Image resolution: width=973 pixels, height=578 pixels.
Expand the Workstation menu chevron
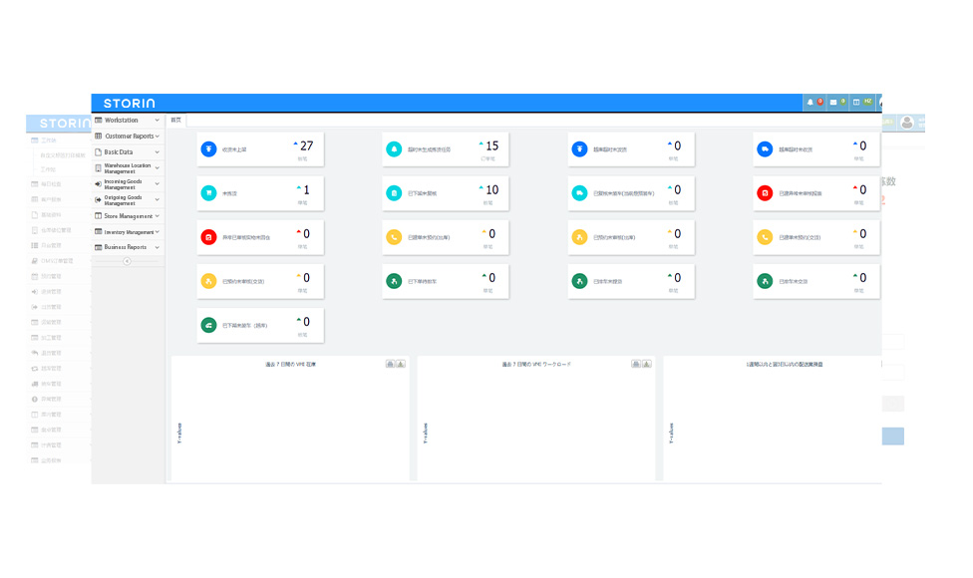tap(157, 120)
